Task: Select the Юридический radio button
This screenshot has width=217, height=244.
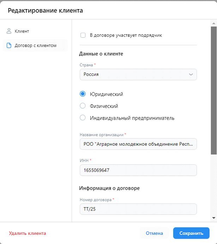Action: (83, 94)
